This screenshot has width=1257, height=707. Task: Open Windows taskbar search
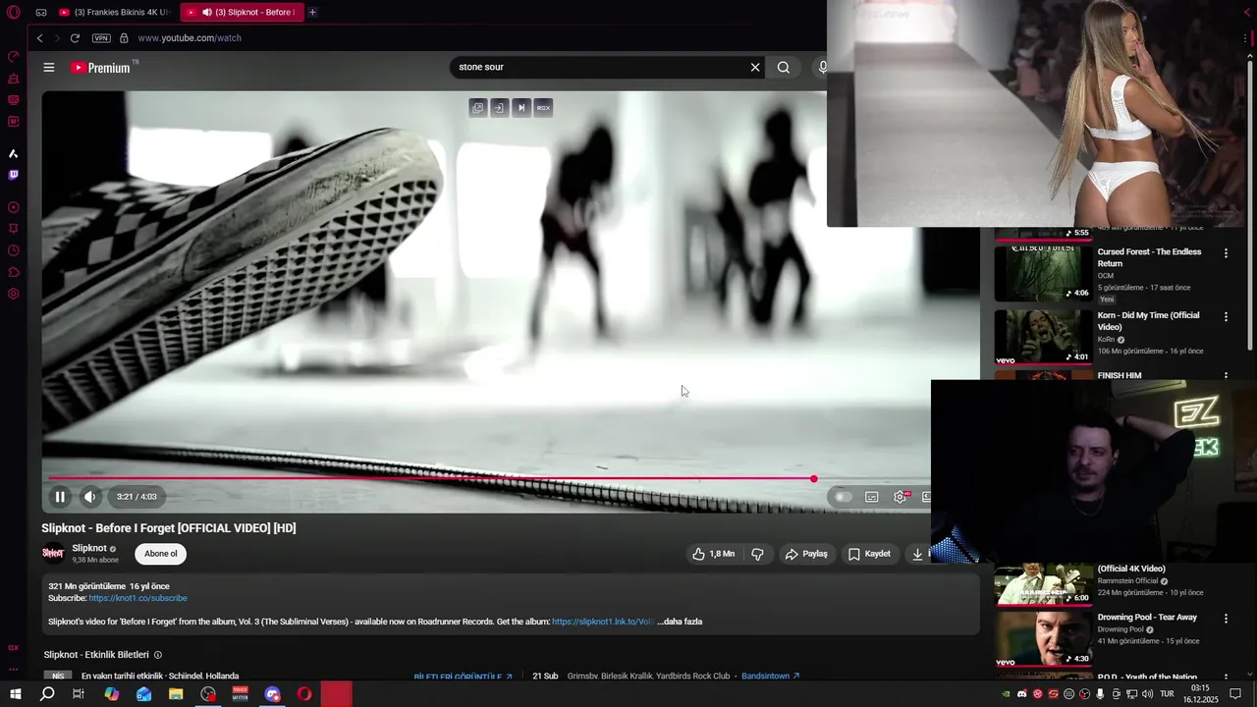pos(47,694)
